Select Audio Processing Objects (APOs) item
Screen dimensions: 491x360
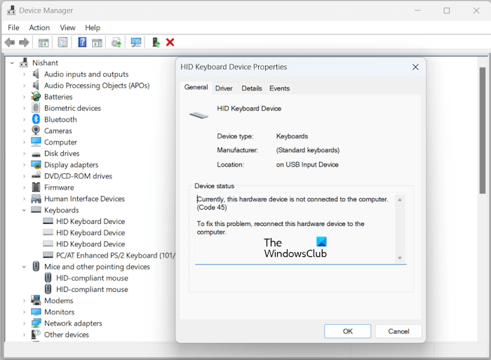pos(97,85)
